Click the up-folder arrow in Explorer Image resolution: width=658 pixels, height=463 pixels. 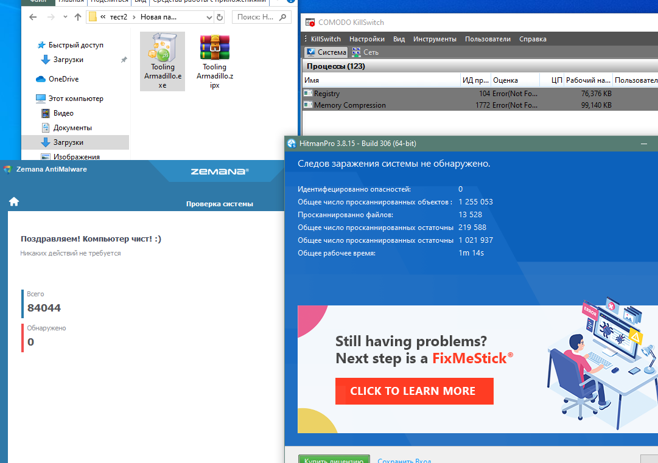78,17
